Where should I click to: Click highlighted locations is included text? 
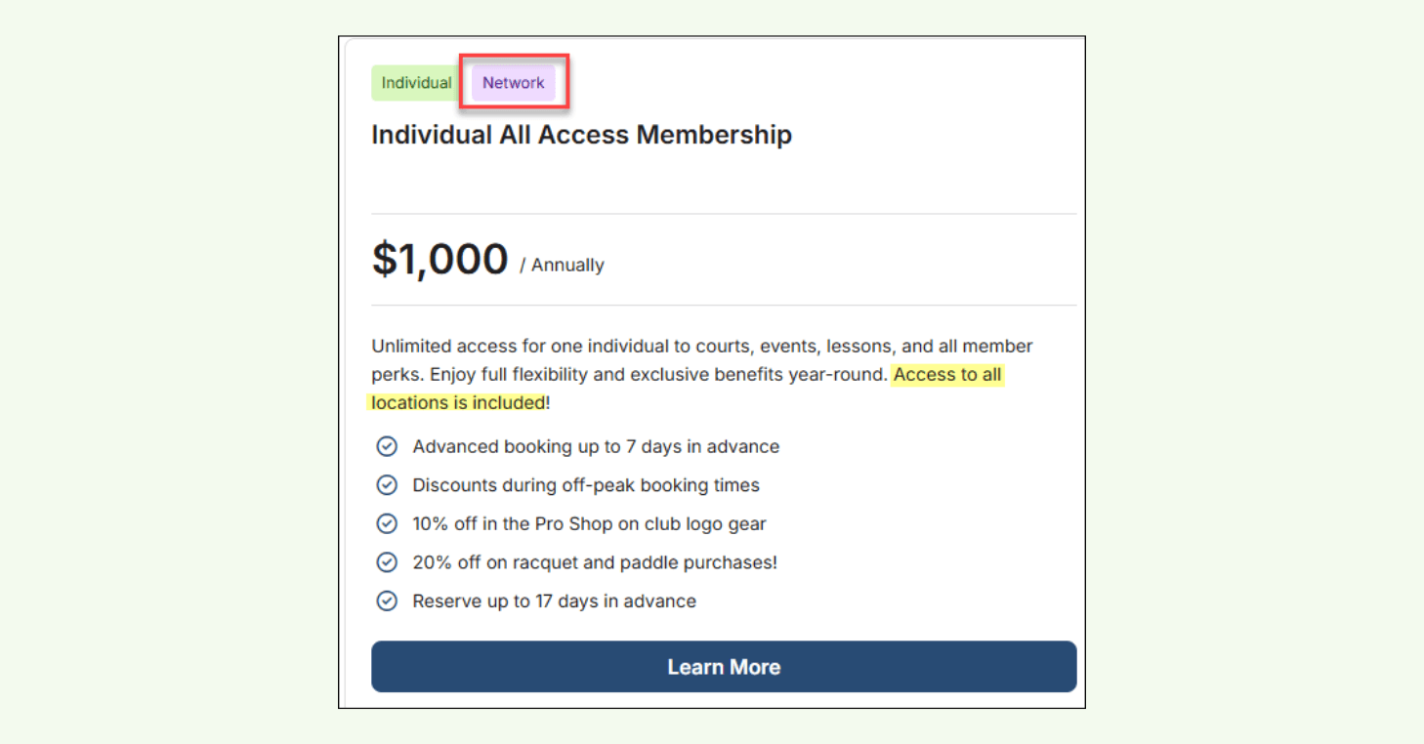coord(457,402)
